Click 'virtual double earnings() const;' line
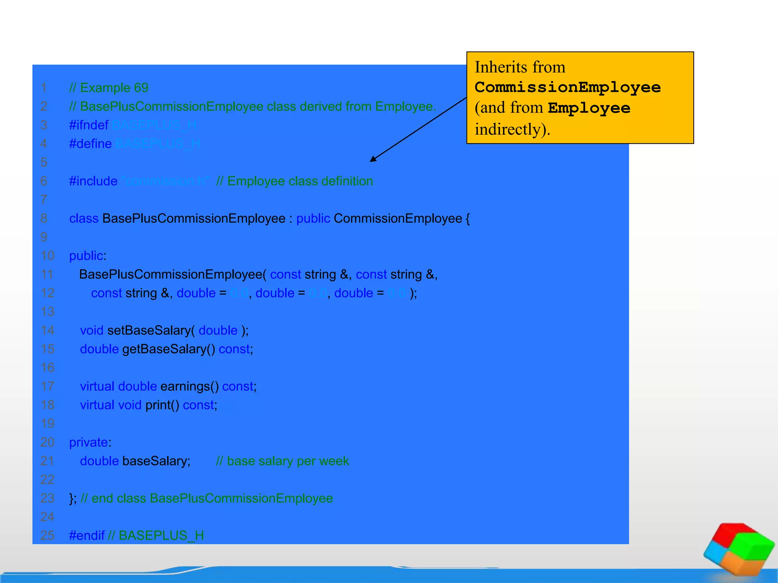This screenshot has height=583, width=778. point(168,386)
